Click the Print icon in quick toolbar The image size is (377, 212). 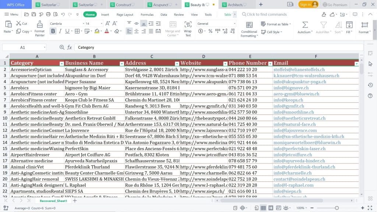[x=48, y=14]
